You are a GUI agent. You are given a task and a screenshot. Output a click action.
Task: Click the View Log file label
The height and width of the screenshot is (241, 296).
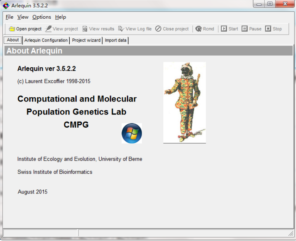(139, 29)
